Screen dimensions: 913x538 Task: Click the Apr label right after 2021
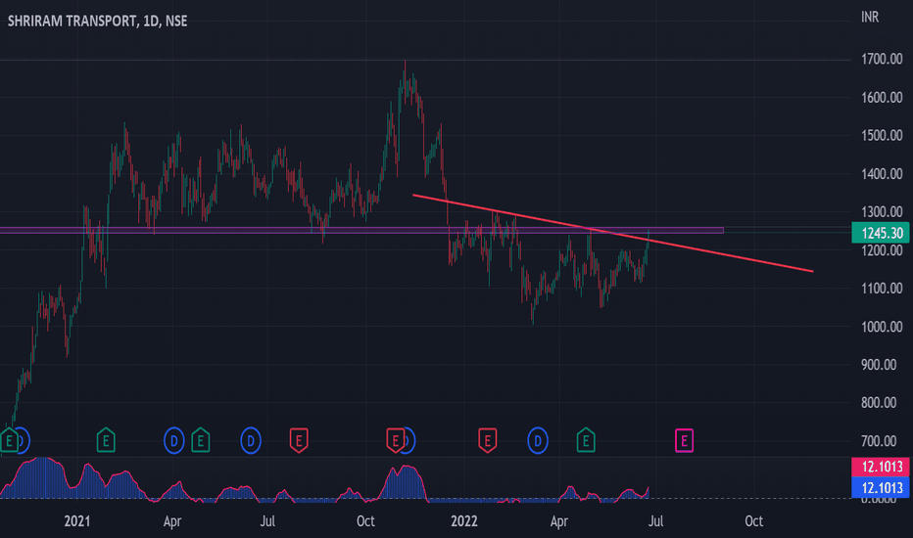[x=172, y=521]
